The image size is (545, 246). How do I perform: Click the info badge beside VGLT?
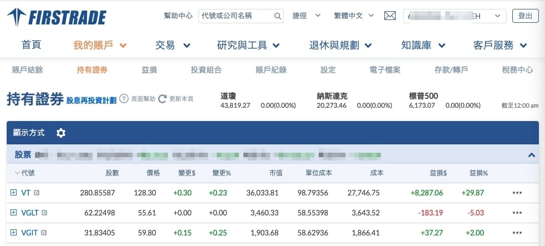click(44, 213)
